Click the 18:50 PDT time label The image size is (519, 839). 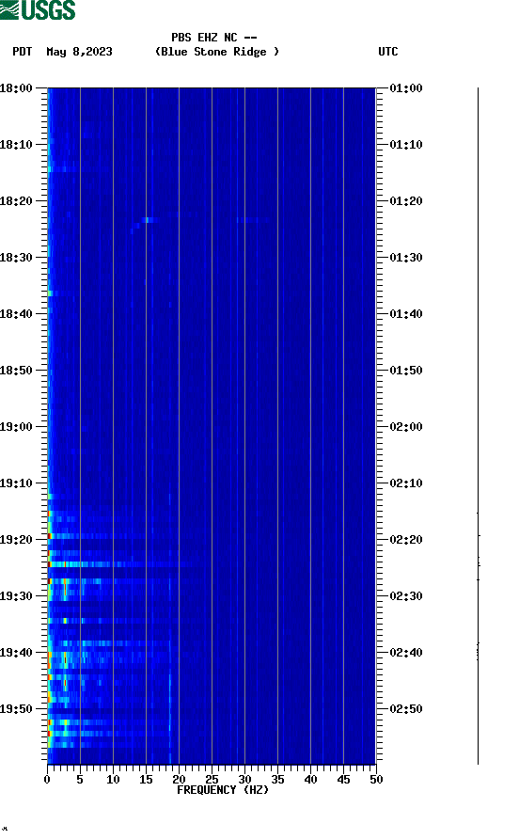16,371
